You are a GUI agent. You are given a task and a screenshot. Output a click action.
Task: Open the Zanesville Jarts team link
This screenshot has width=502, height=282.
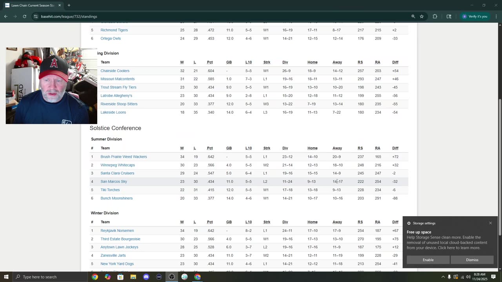click(113, 255)
